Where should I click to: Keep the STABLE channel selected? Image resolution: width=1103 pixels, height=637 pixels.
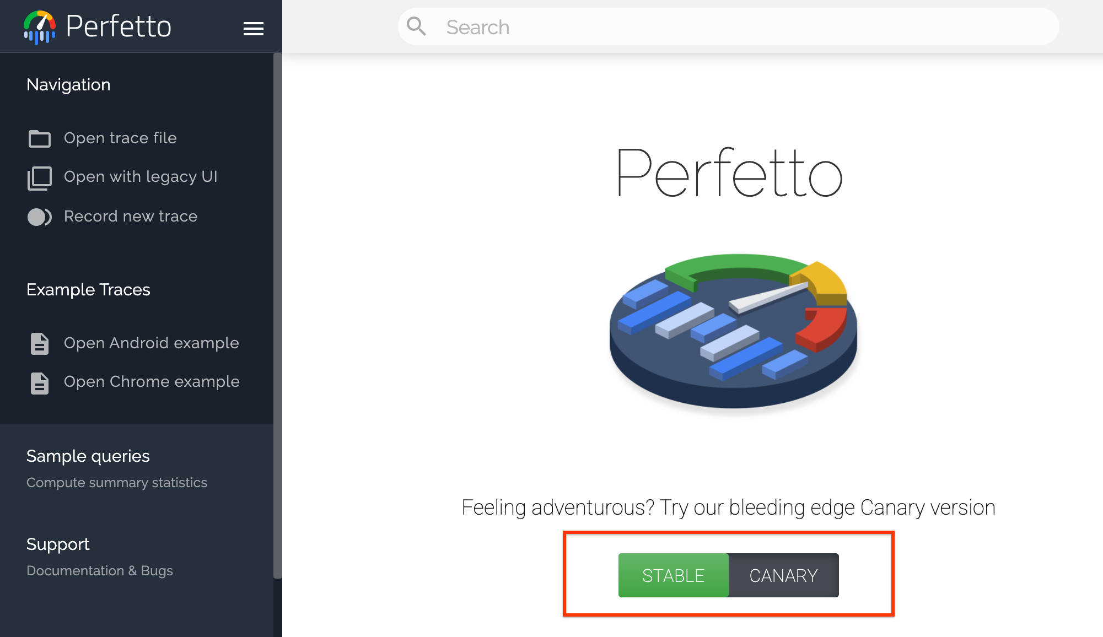coord(673,575)
